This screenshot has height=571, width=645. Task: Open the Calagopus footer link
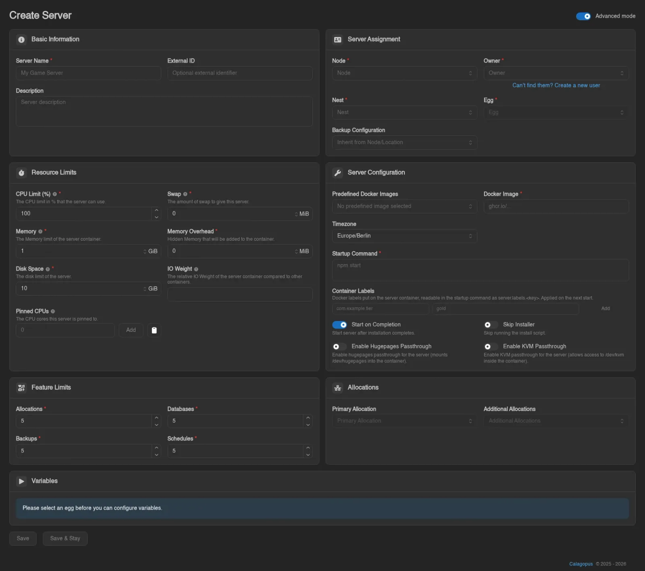tap(581, 564)
